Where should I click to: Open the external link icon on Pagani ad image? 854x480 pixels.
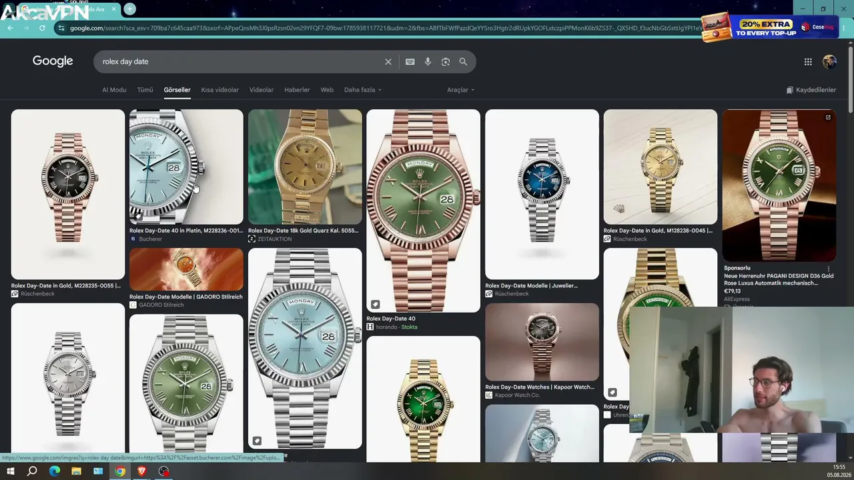(x=828, y=117)
